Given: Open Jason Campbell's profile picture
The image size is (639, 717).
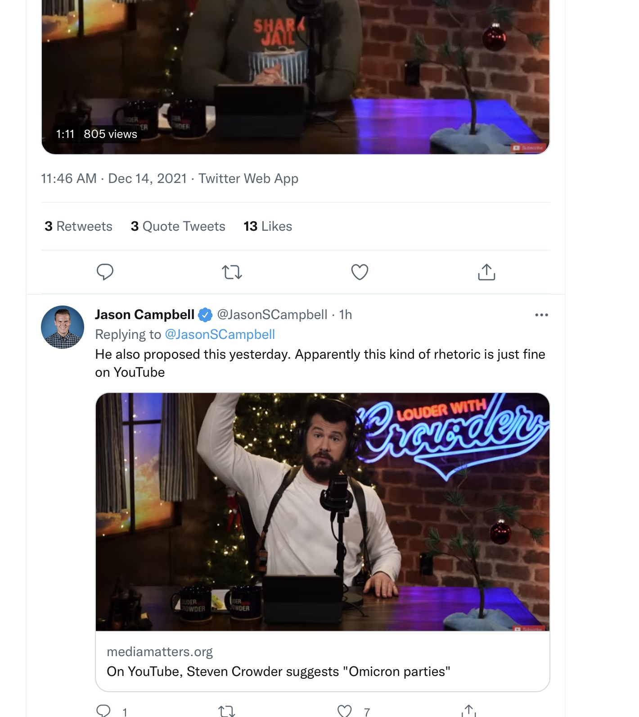Looking at the screenshot, I should [63, 327].
